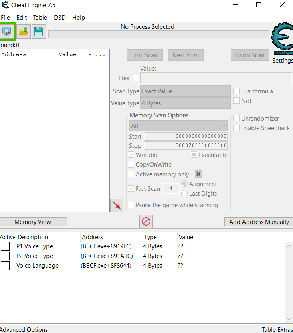Copy selected addresses with the red arrow
This screenshot has height=333, width=293.
tap(117, 205)
